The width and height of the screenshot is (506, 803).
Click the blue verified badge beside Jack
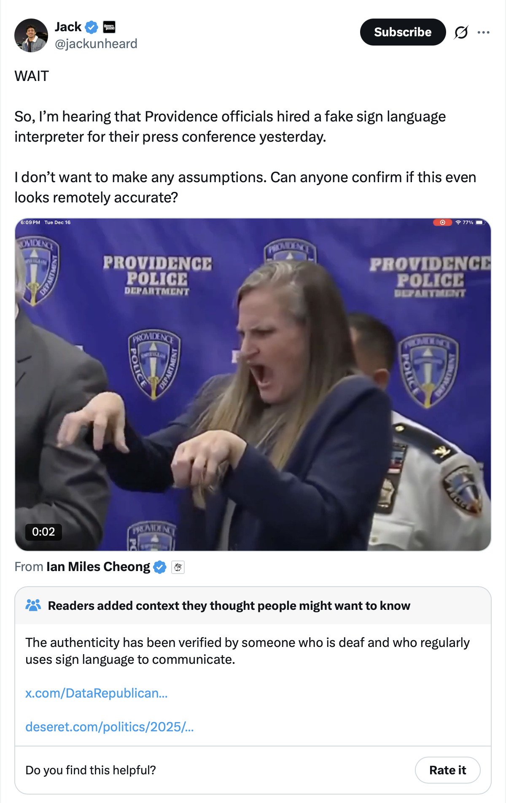(92, 27)
